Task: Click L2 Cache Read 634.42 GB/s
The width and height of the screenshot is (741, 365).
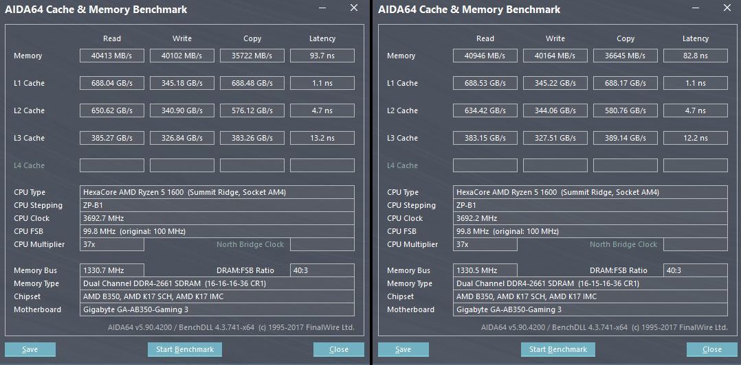Action: [485, 110]
